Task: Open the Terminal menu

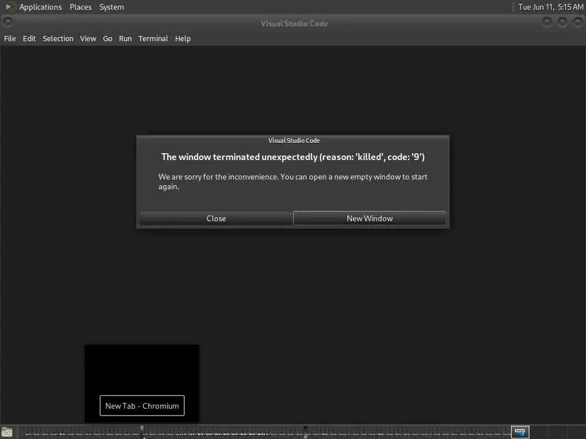Action: pyautogui.click(x=153, y=38)
